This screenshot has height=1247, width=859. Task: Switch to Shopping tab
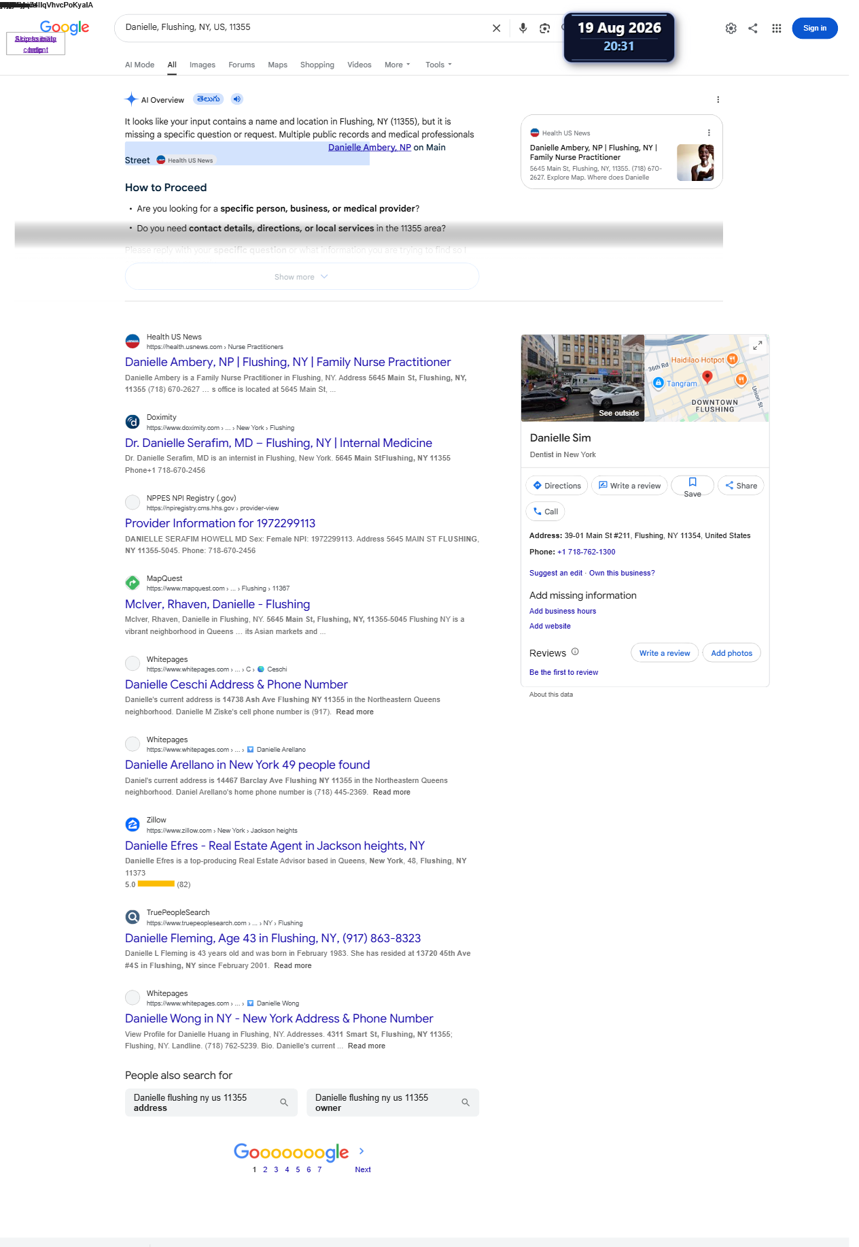pos(317,65)
